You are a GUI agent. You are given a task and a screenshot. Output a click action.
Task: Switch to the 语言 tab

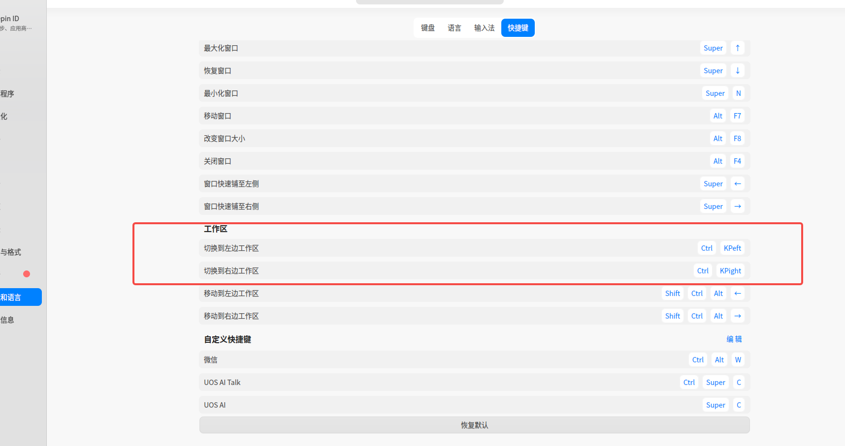pos(454,28)
